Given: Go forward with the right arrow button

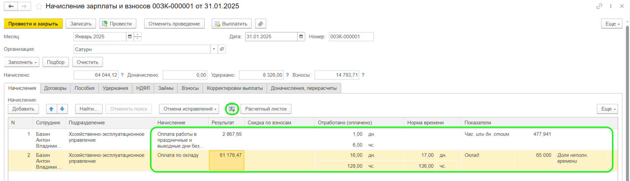Looking at the screenshot, I should [24, 6].
